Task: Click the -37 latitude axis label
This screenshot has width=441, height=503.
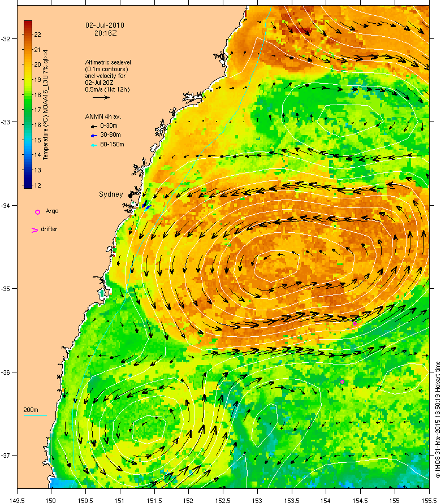Action: pyautogui.click(x=6, y=456)
